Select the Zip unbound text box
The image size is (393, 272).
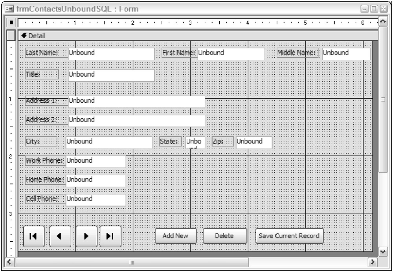(x=253, y=142)
